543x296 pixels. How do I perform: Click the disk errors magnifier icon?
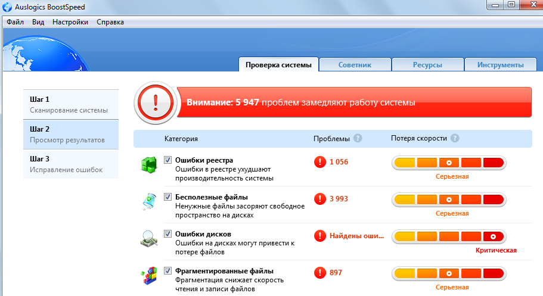(x=149, y=239)
